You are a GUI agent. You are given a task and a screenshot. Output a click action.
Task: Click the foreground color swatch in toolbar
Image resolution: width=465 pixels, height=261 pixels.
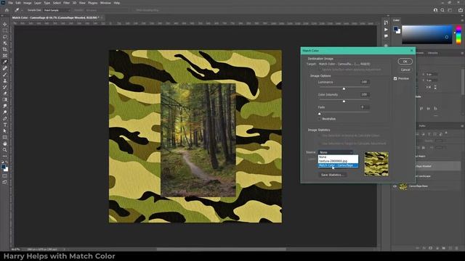4,167
